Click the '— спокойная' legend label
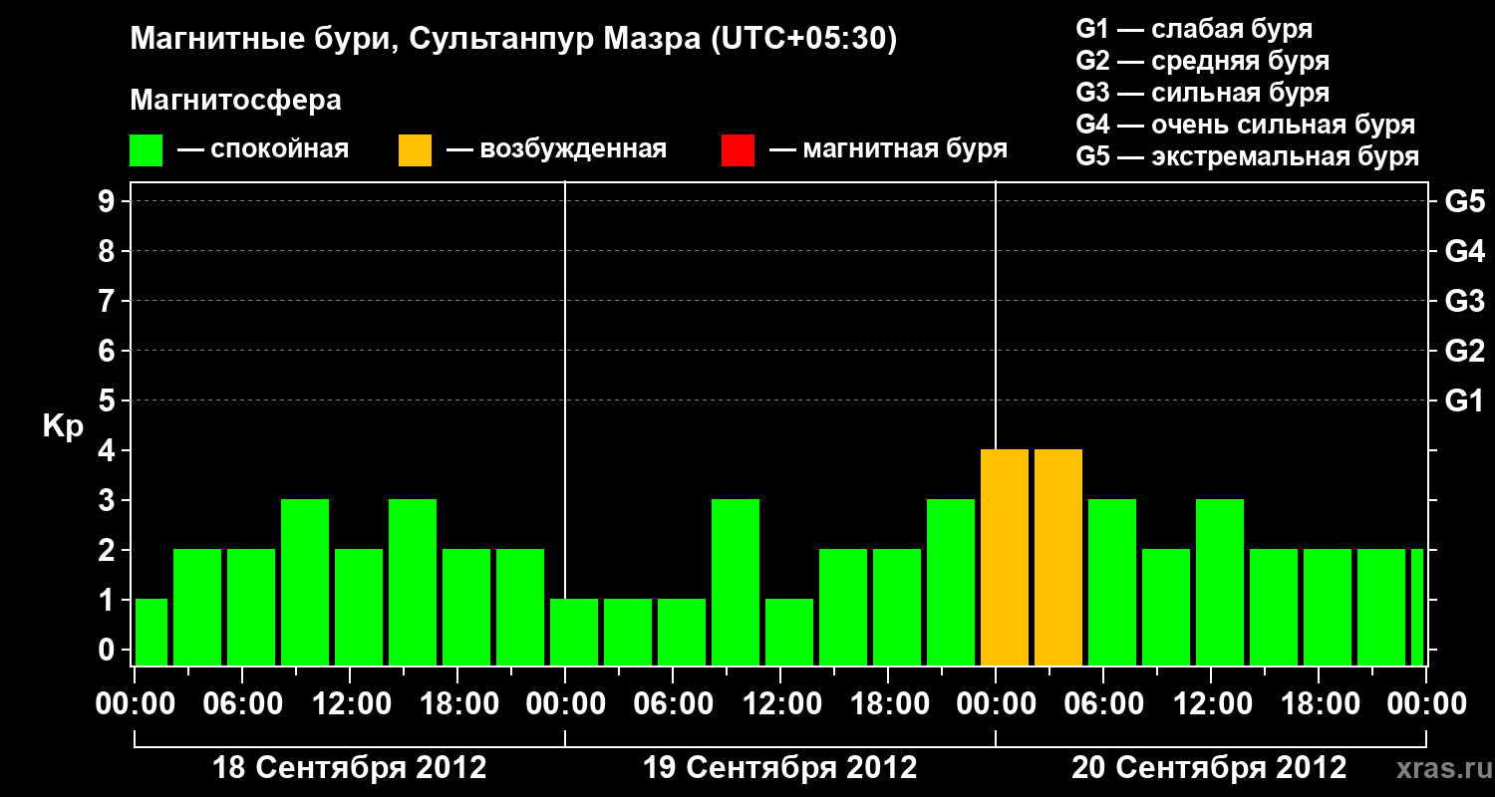 pyautogui.click(x=263, y=150)
